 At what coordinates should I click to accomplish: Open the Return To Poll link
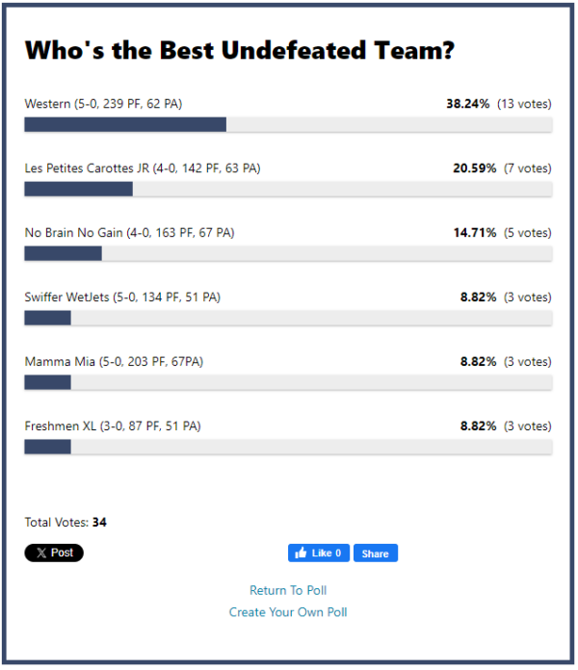[288, 590]
